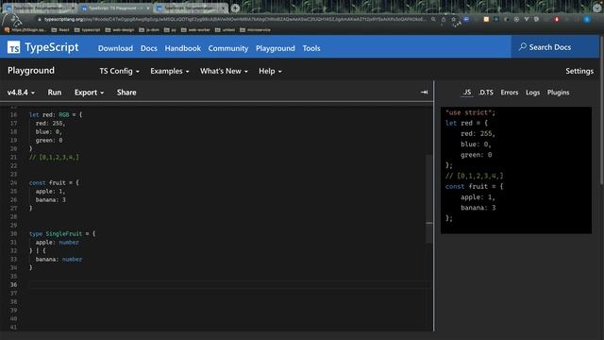This screenshot has height=340, width=604.
Task: Click 'let red: RGB = {' on line 16
Action: click(x=56, y=114)
